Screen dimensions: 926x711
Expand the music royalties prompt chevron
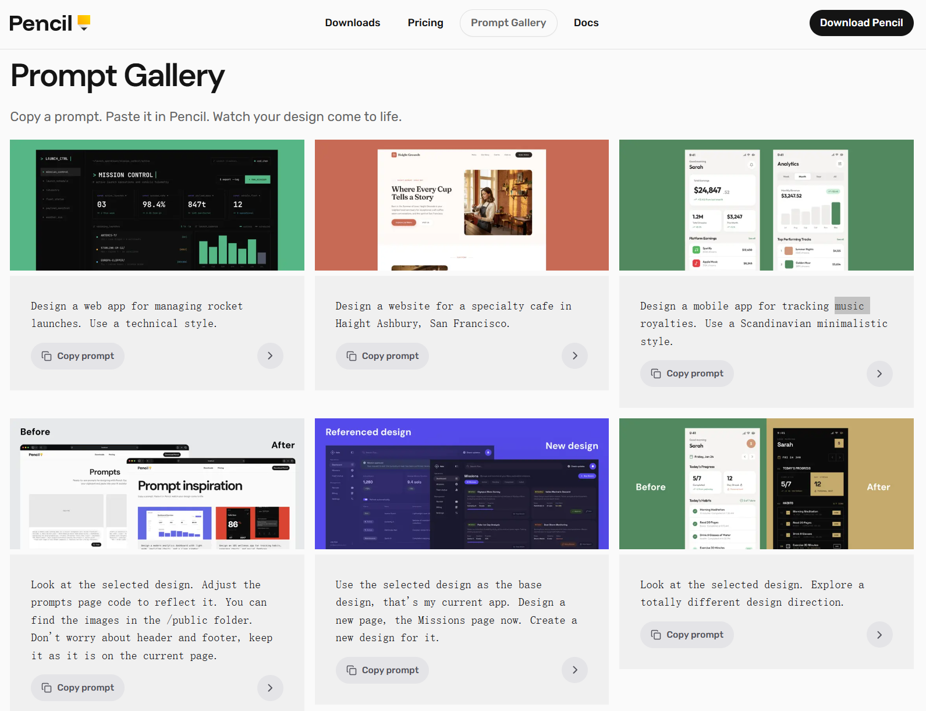pyautogui.click(x=879, y=374)
